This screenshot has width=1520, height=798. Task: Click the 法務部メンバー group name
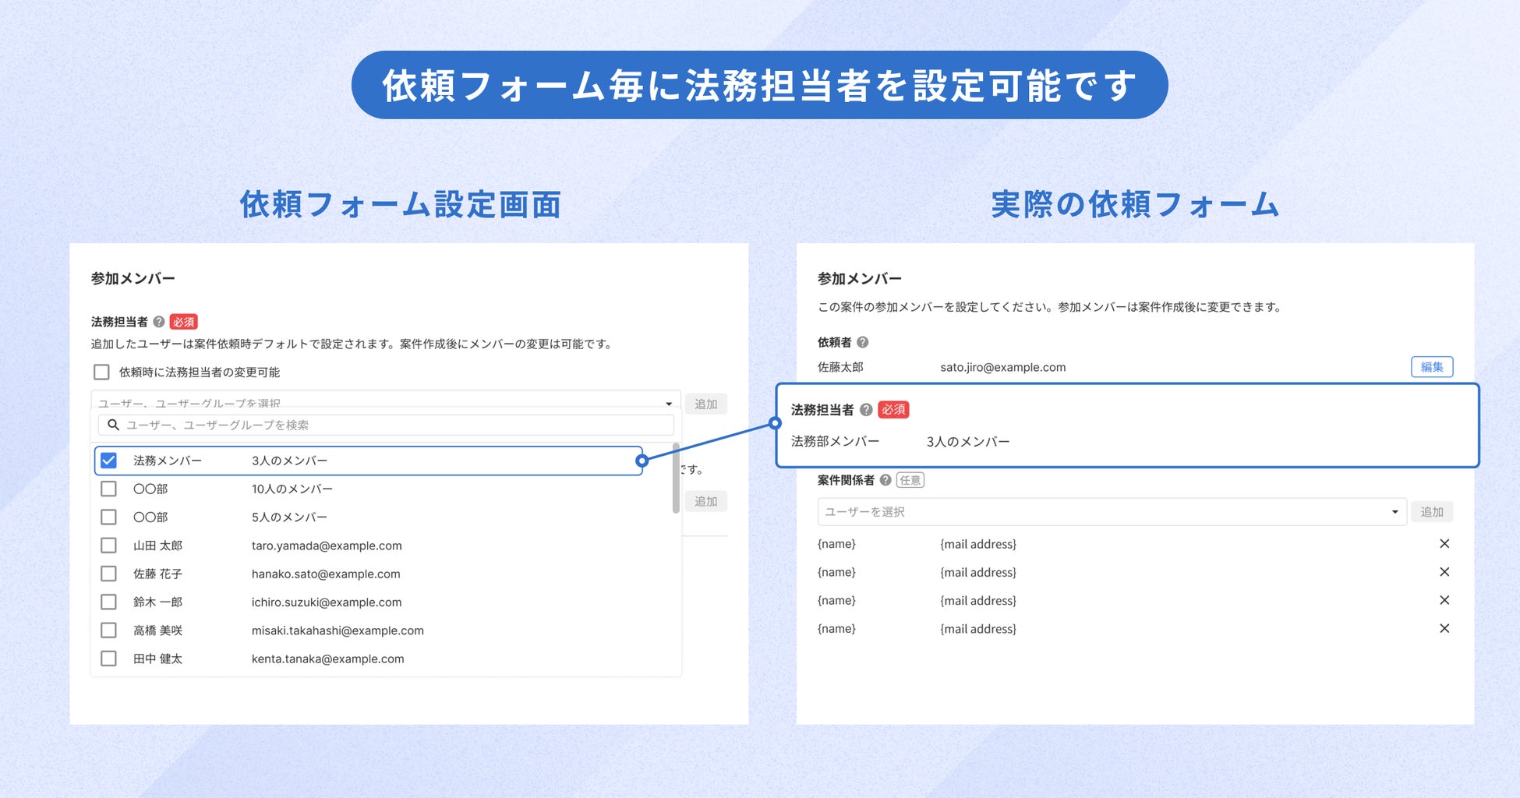pos(835,441)
